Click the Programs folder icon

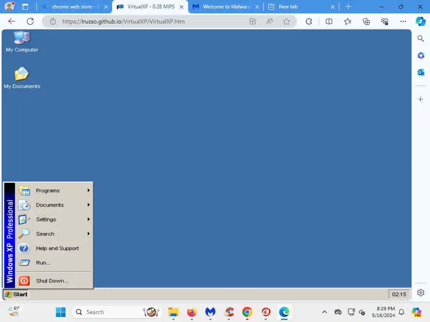24,191
